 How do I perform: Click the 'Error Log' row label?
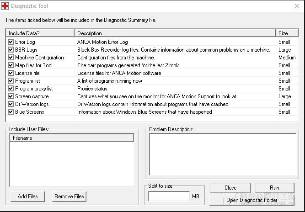[25, 42]
